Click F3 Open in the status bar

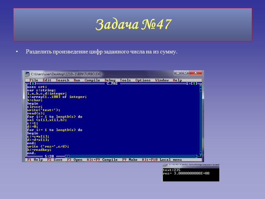coord(75,160)
